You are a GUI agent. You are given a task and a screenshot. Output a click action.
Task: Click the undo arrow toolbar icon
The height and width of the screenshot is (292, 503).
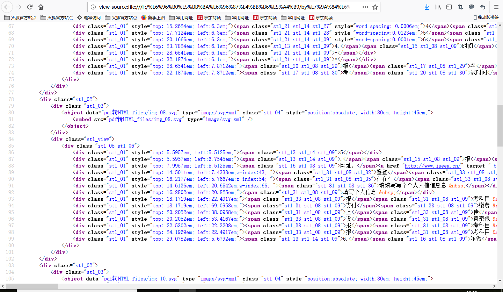(483, 7)
